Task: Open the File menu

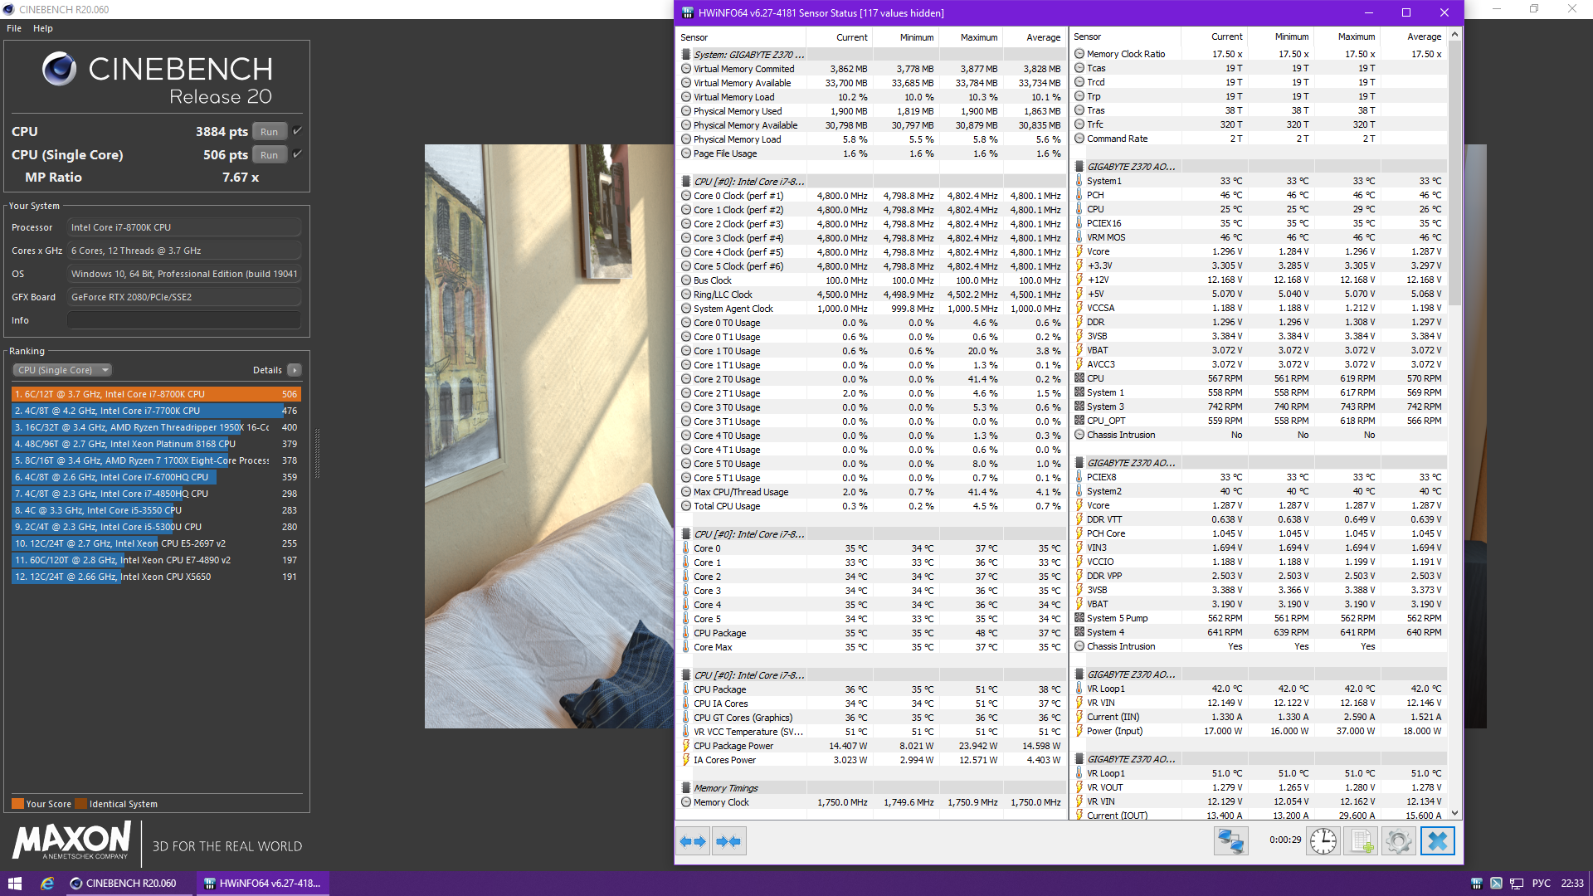Action: pyautogui.click(x=14, y=28)
